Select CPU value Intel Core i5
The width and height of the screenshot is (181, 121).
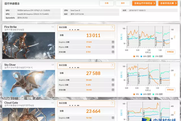click(x=75, y=10)
